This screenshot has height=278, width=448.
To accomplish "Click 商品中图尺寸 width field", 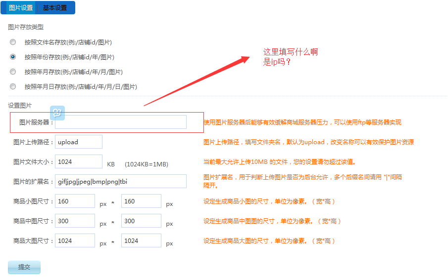I will (x=75, y=221).
